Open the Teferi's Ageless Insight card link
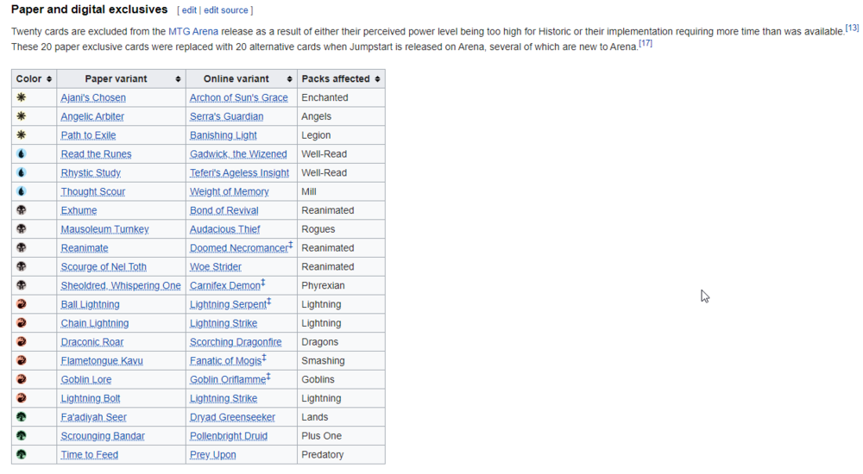863x474 pixels. (239, 172)
